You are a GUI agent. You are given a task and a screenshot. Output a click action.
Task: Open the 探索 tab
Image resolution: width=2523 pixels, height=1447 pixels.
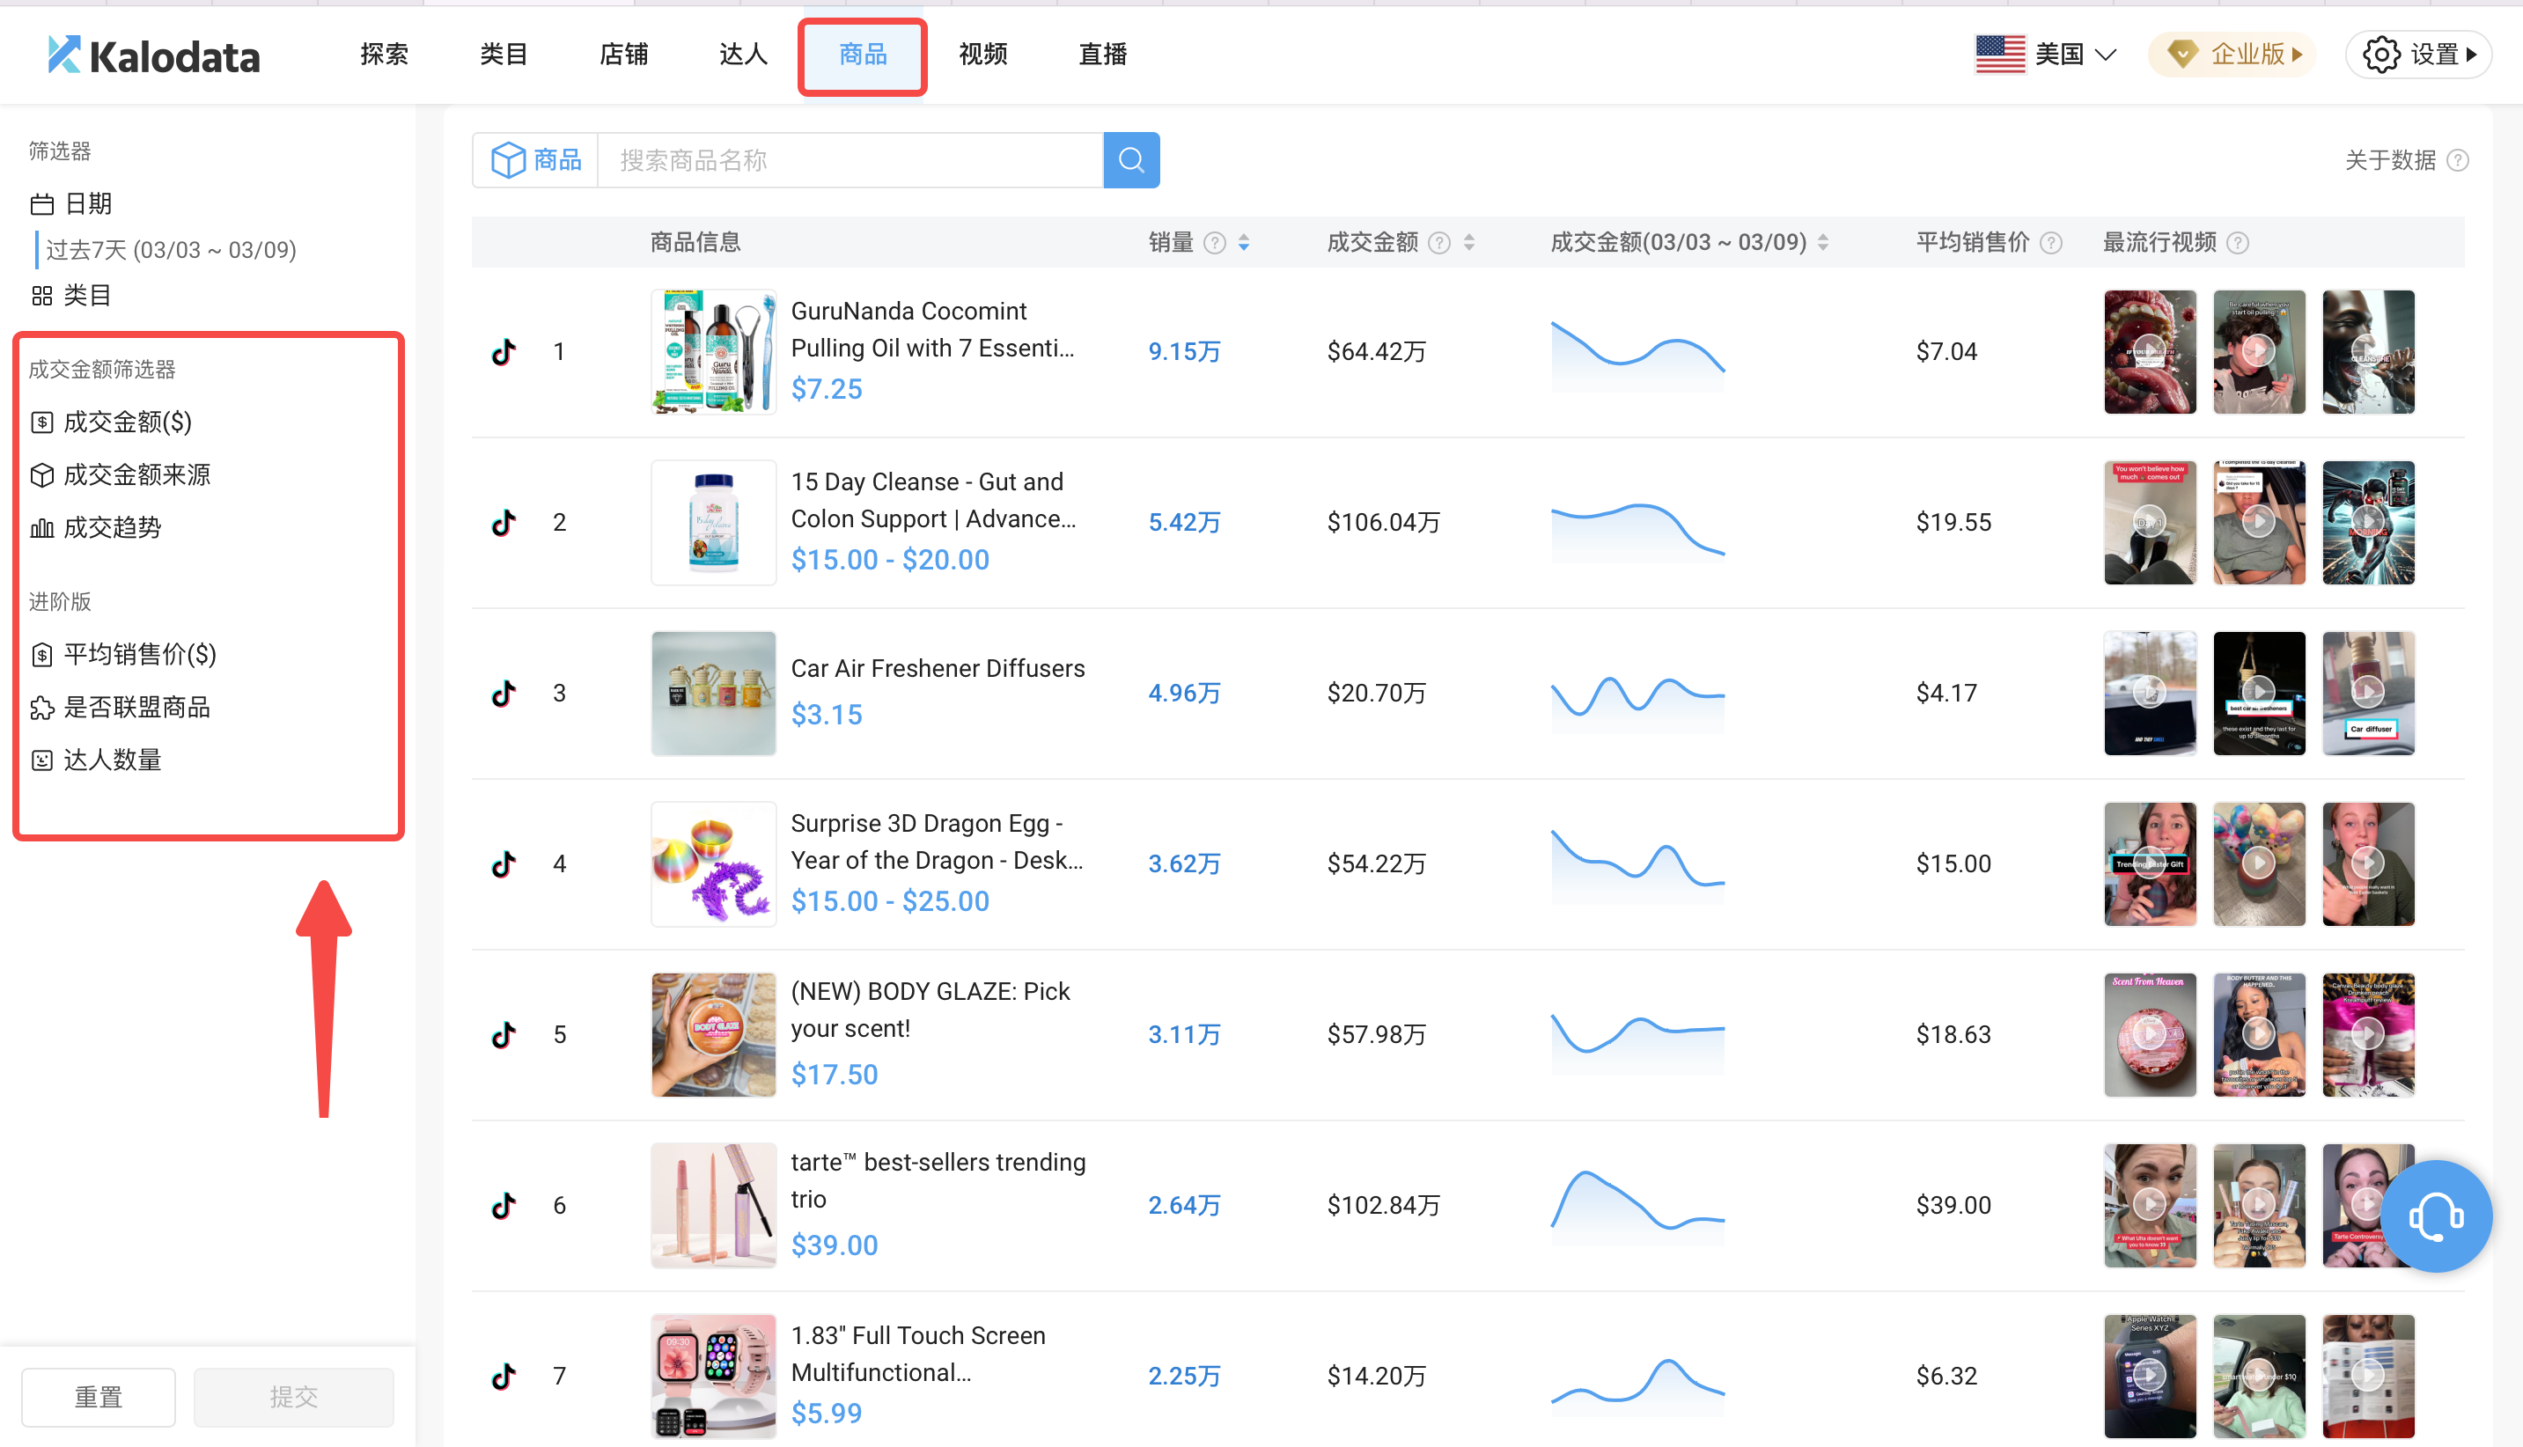[385, 55]
